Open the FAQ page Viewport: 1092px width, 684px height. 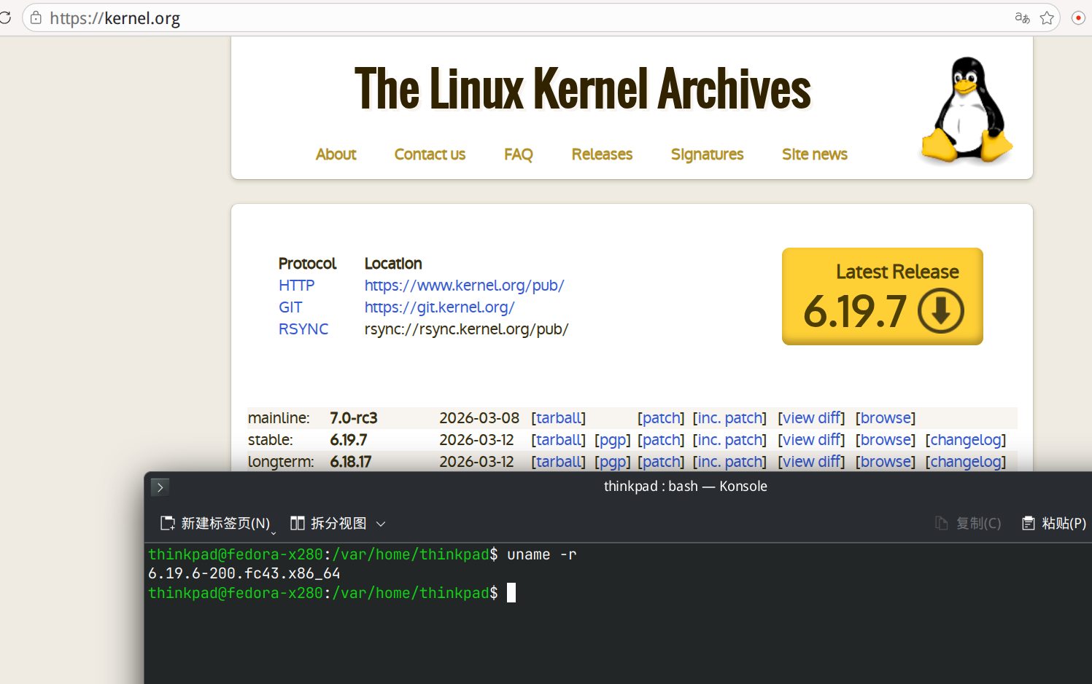point(519,154)
